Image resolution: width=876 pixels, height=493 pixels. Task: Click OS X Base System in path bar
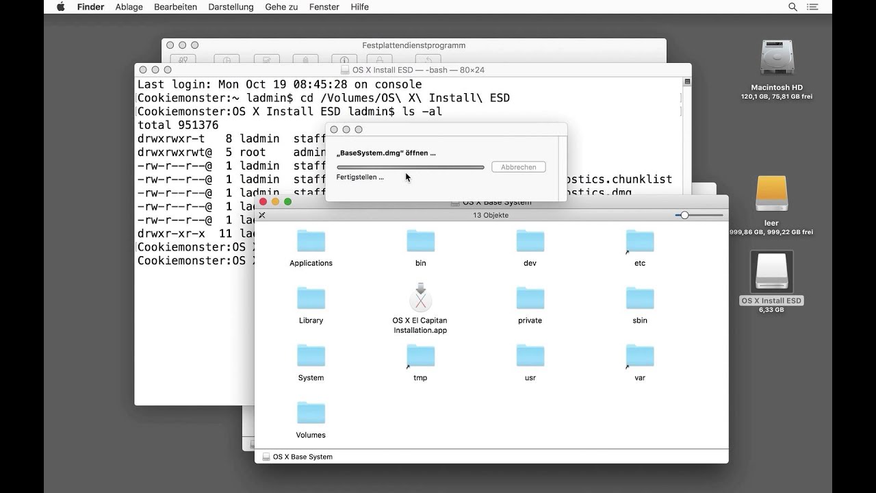click(297, 457)
